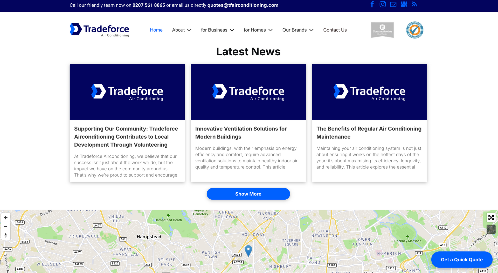Click the Tradeforce Air Conditioning header logo
Viewport: 498px width, 273px height.
pyautogui.click(x=99, y=30)
